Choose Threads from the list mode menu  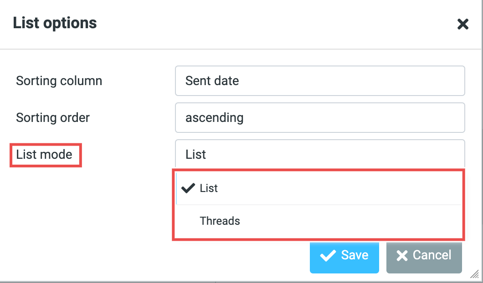pyautogui.click(x=220, y=221)
